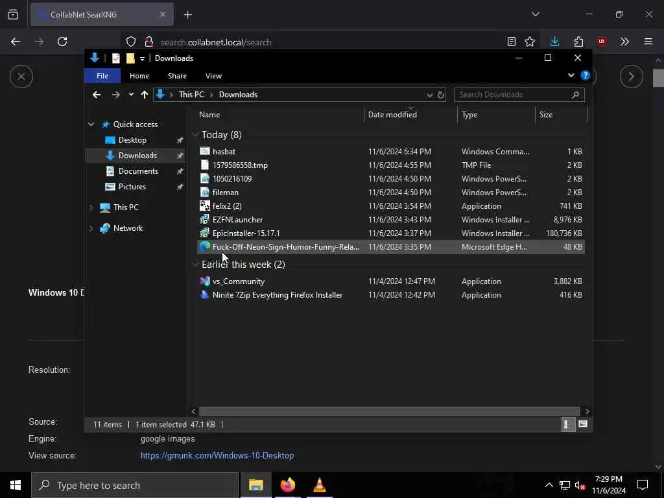Click the horizontal scrollbar in Explorer
This screenshot has width=664, height=498.
click(389, 411)
